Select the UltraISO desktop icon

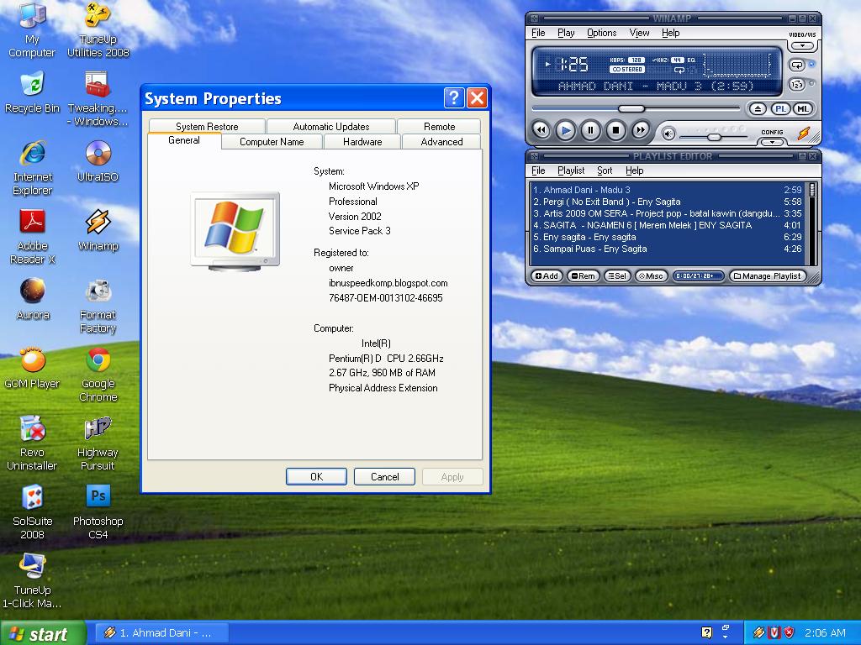(x=98, y=161)
